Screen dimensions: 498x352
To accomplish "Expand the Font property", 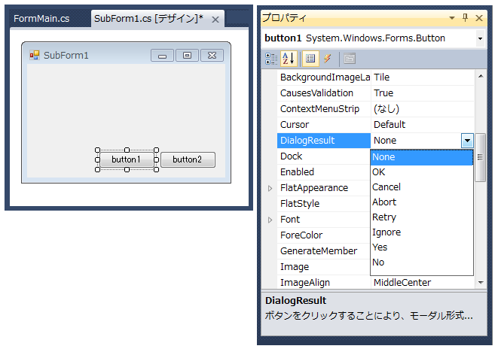I will coord(270,220).
